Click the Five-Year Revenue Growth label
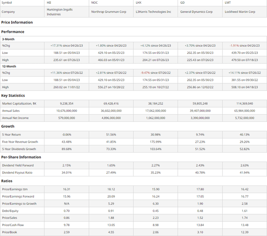267x236 pixels. (x=20, y=142)
